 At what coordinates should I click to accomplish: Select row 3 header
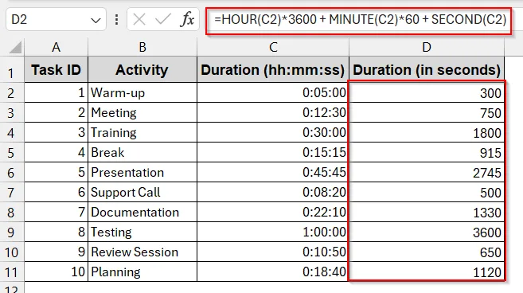[x=11, y=112]
